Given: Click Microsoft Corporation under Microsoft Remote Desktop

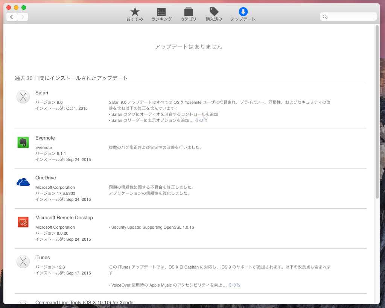Looking at the screenshot, I should (55, 227).
